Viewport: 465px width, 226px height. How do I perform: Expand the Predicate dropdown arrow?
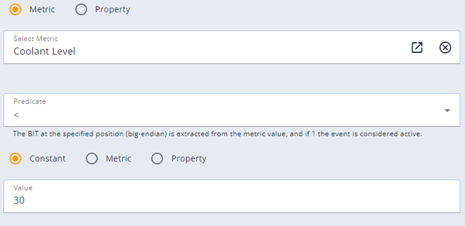447,110
